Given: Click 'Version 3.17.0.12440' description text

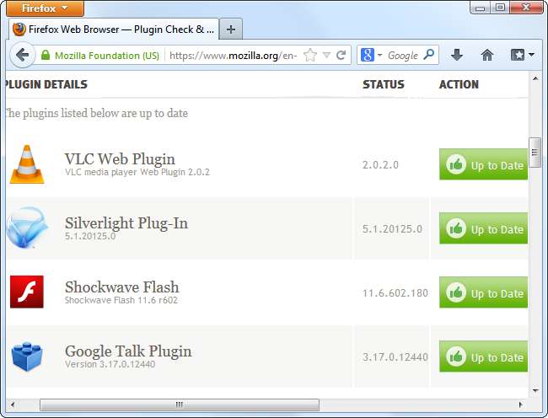Looking at the screenshot, I should (x=110, y=364).
